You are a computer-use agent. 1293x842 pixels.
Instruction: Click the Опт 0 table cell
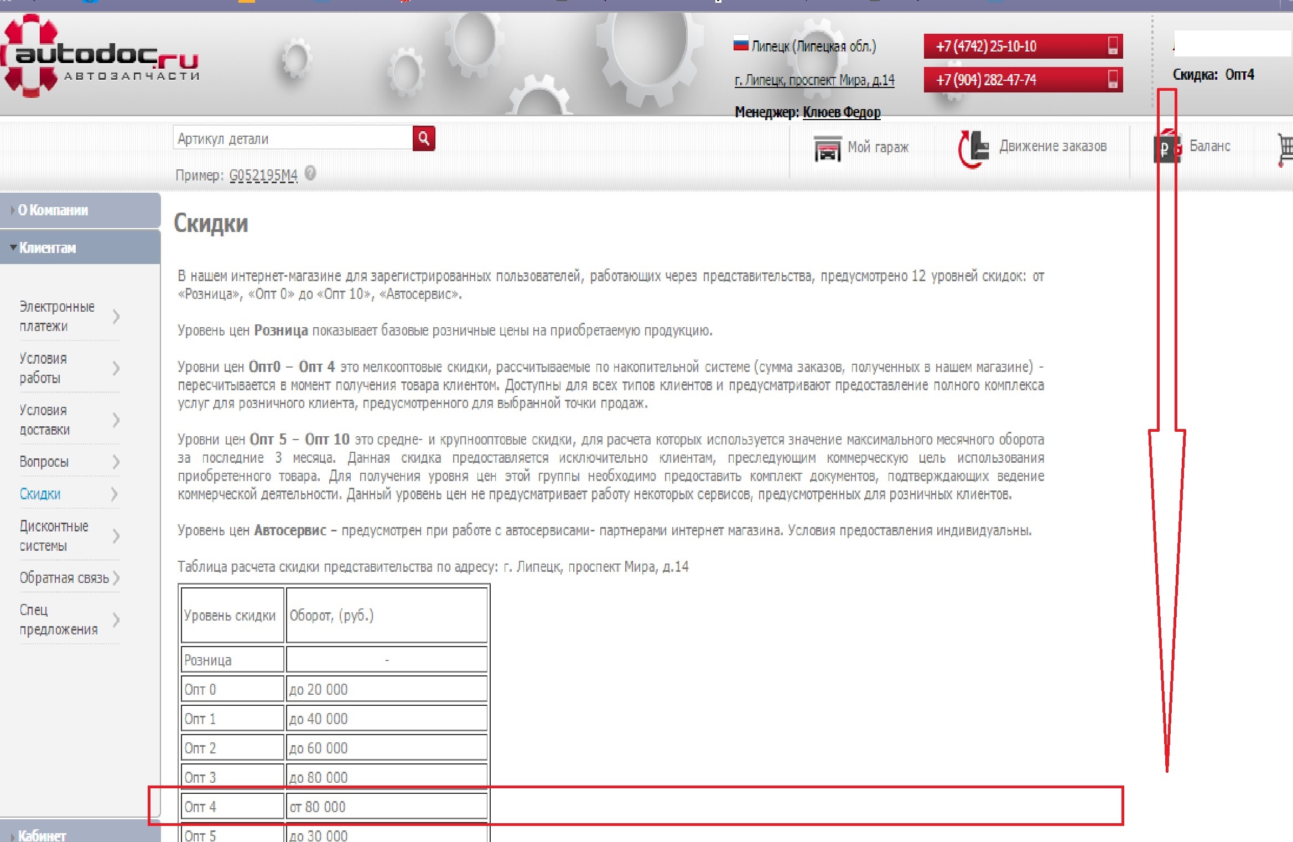click(x=232, y=689)
